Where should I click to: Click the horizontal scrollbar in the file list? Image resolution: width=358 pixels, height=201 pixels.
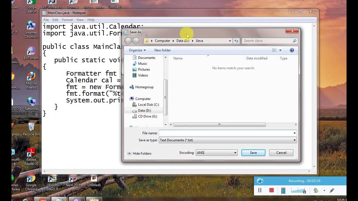point(220,125)
